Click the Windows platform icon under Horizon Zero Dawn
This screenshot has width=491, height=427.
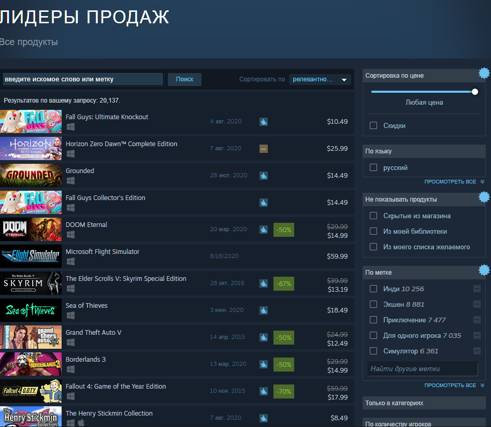coord(71,154)
